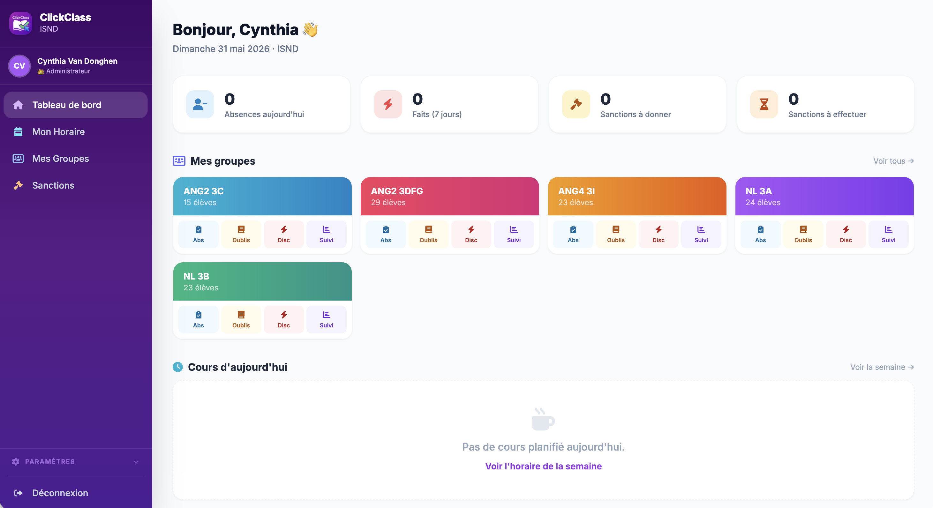Click Voir l'horaire de la semaine
933x508 pixels.
(543, 466)
